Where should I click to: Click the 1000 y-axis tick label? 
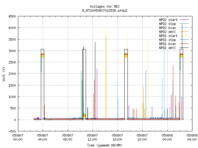(x=12, y=97)
